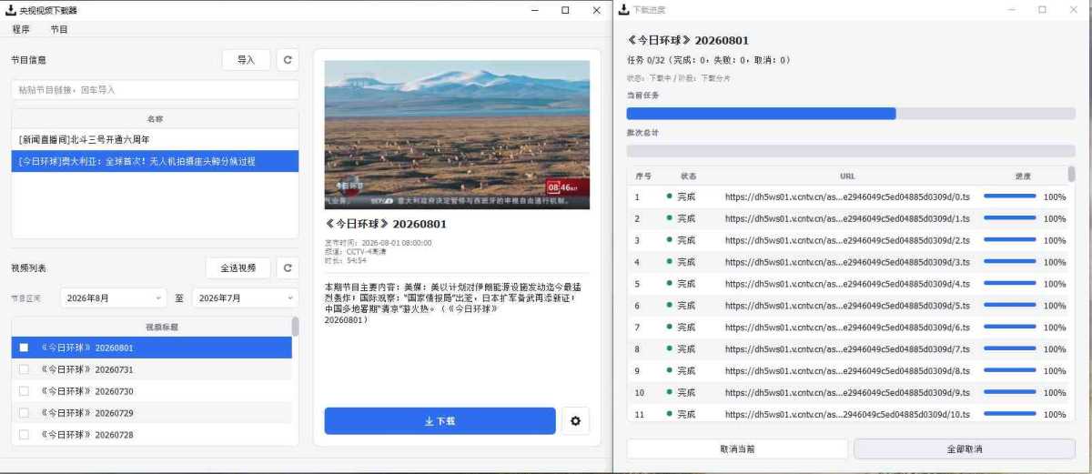Click refresh icon next to 全选视频 button
This screenshot has height=474, width=1092.
pos(288,268)
